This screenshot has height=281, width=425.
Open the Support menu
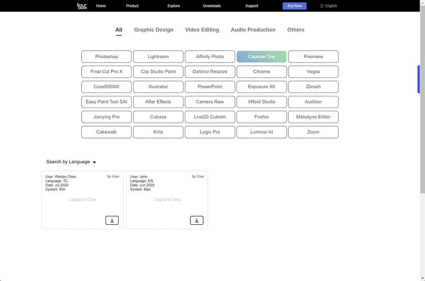[252, 6]
